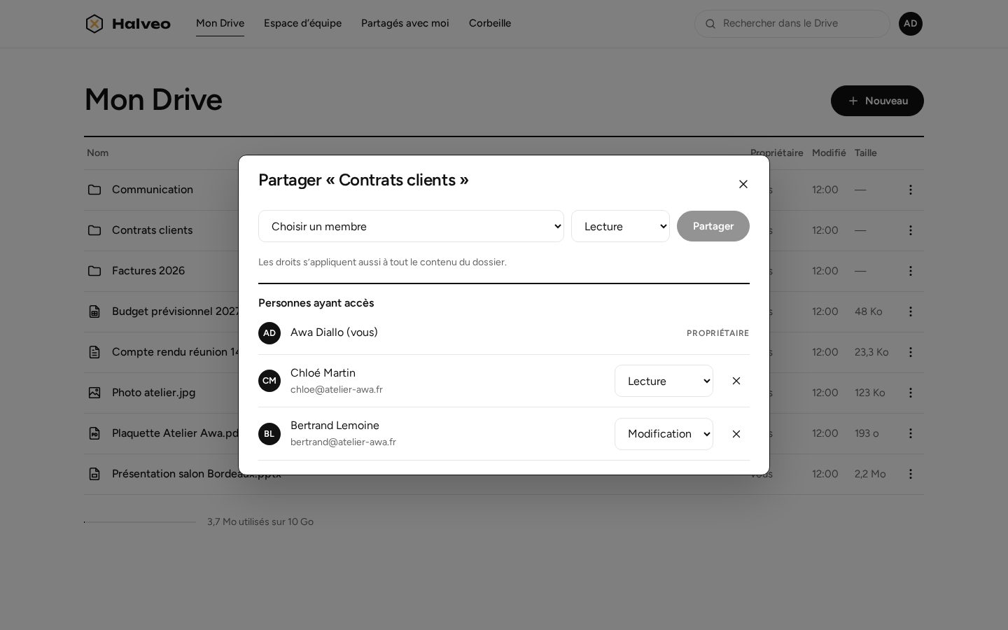Open the more menu for Factures 2026
Screen dimensions: 1008x630
tap(911, 271)
